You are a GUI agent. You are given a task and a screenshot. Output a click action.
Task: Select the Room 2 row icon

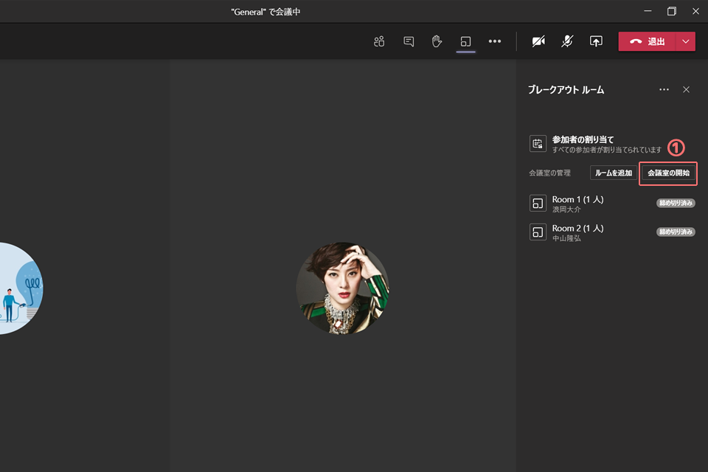point(538,232)
